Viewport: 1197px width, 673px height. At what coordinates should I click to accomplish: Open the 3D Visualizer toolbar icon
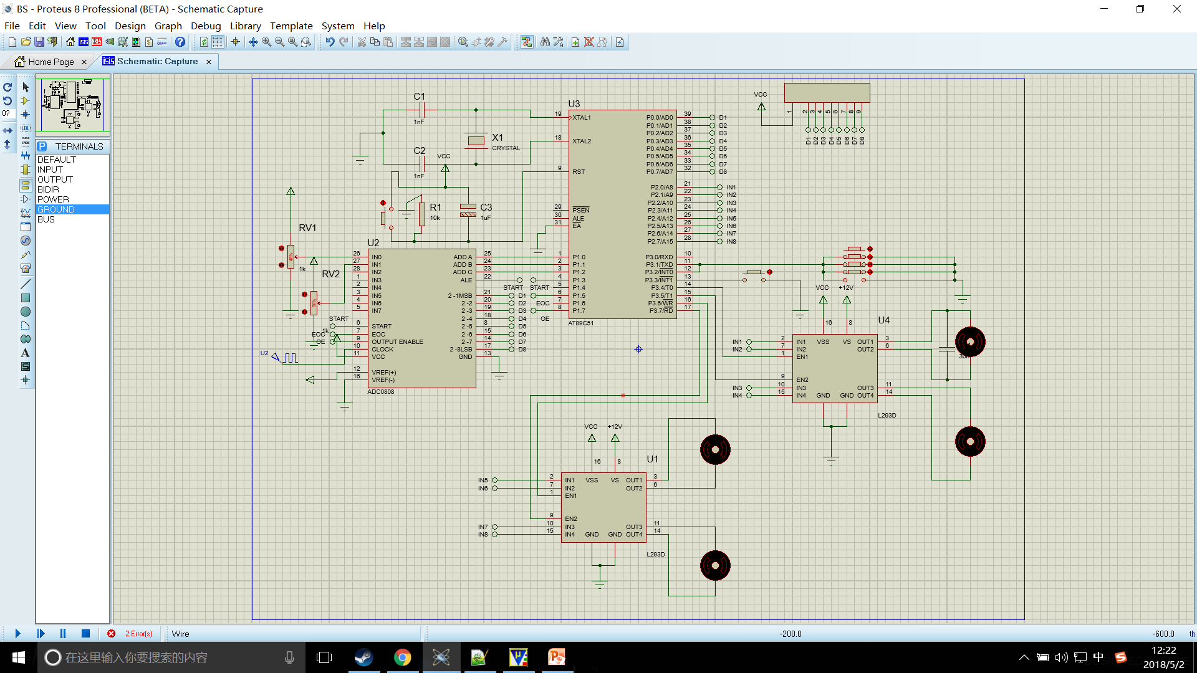(110, 42)
